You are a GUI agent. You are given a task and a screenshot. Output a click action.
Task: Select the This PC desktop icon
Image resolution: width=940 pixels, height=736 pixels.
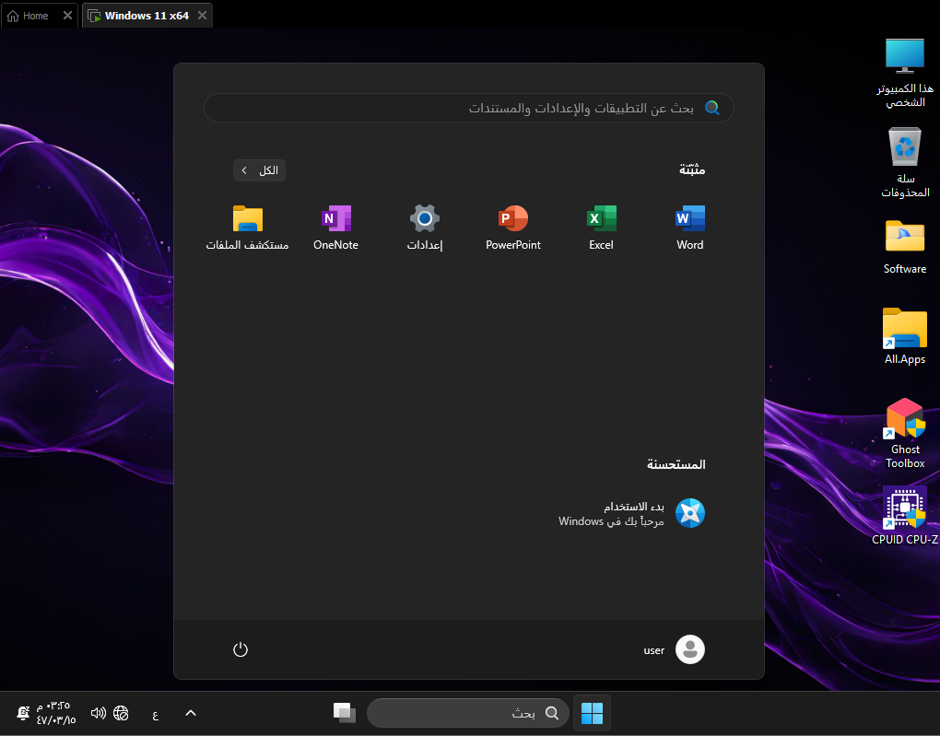pyautogui.click(x=905, y=73)
